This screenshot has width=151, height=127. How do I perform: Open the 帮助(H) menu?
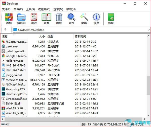point(71,9)
